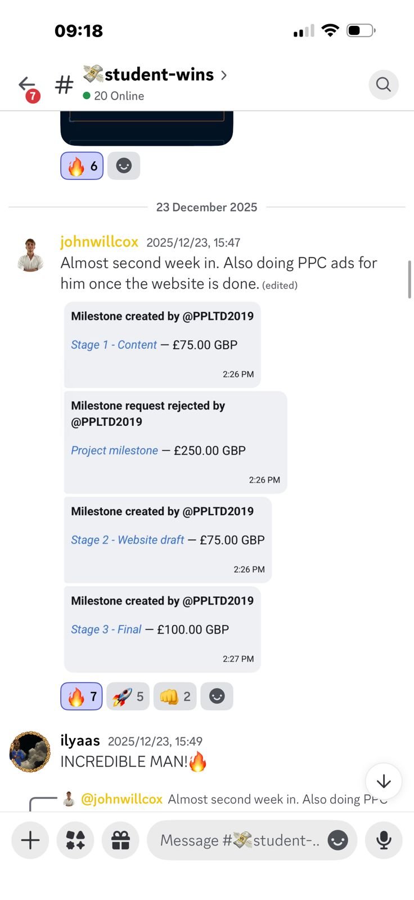Screen dimensions: 414x900
Task: Open the apps launcher icon
Action: coord(75,840)
